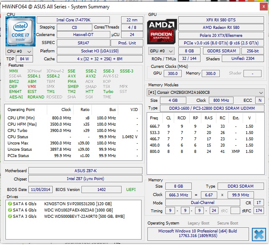Click the Intel Core i7 logo
The image size is (269, 245).
[20, 31]
